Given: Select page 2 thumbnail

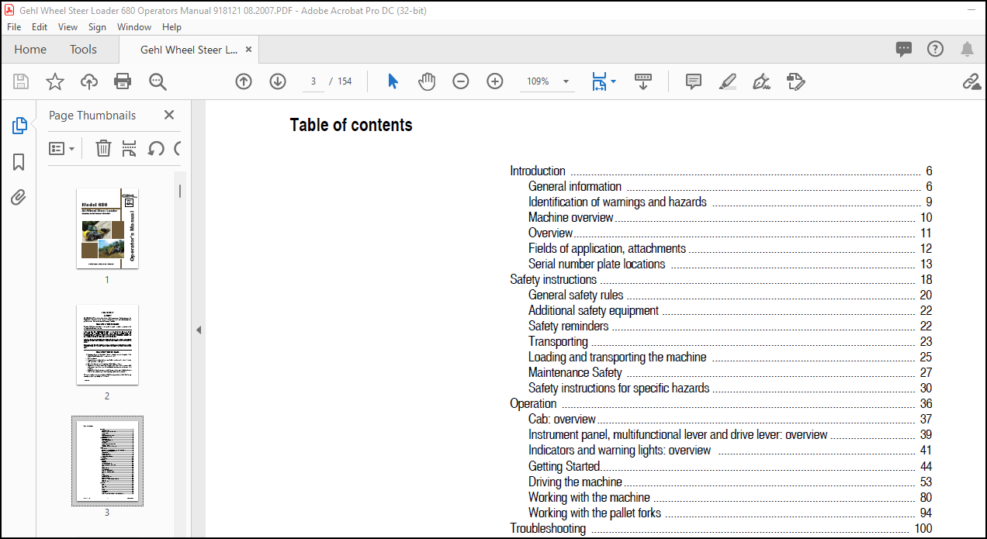Looking at the screenshot, I should tap(107, 344).
